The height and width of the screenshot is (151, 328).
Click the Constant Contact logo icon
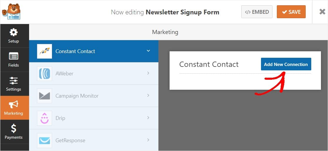click(44, 51)
